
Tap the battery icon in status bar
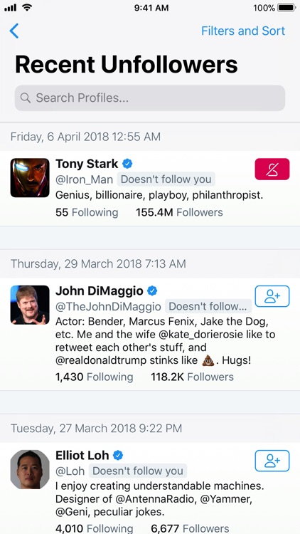tap(286, 8)
